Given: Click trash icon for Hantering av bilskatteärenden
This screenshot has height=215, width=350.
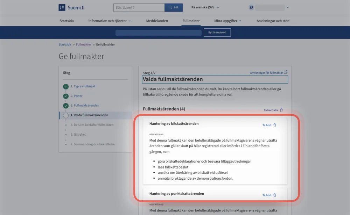Looking at the screenshot, I should (x=275, y=125).
